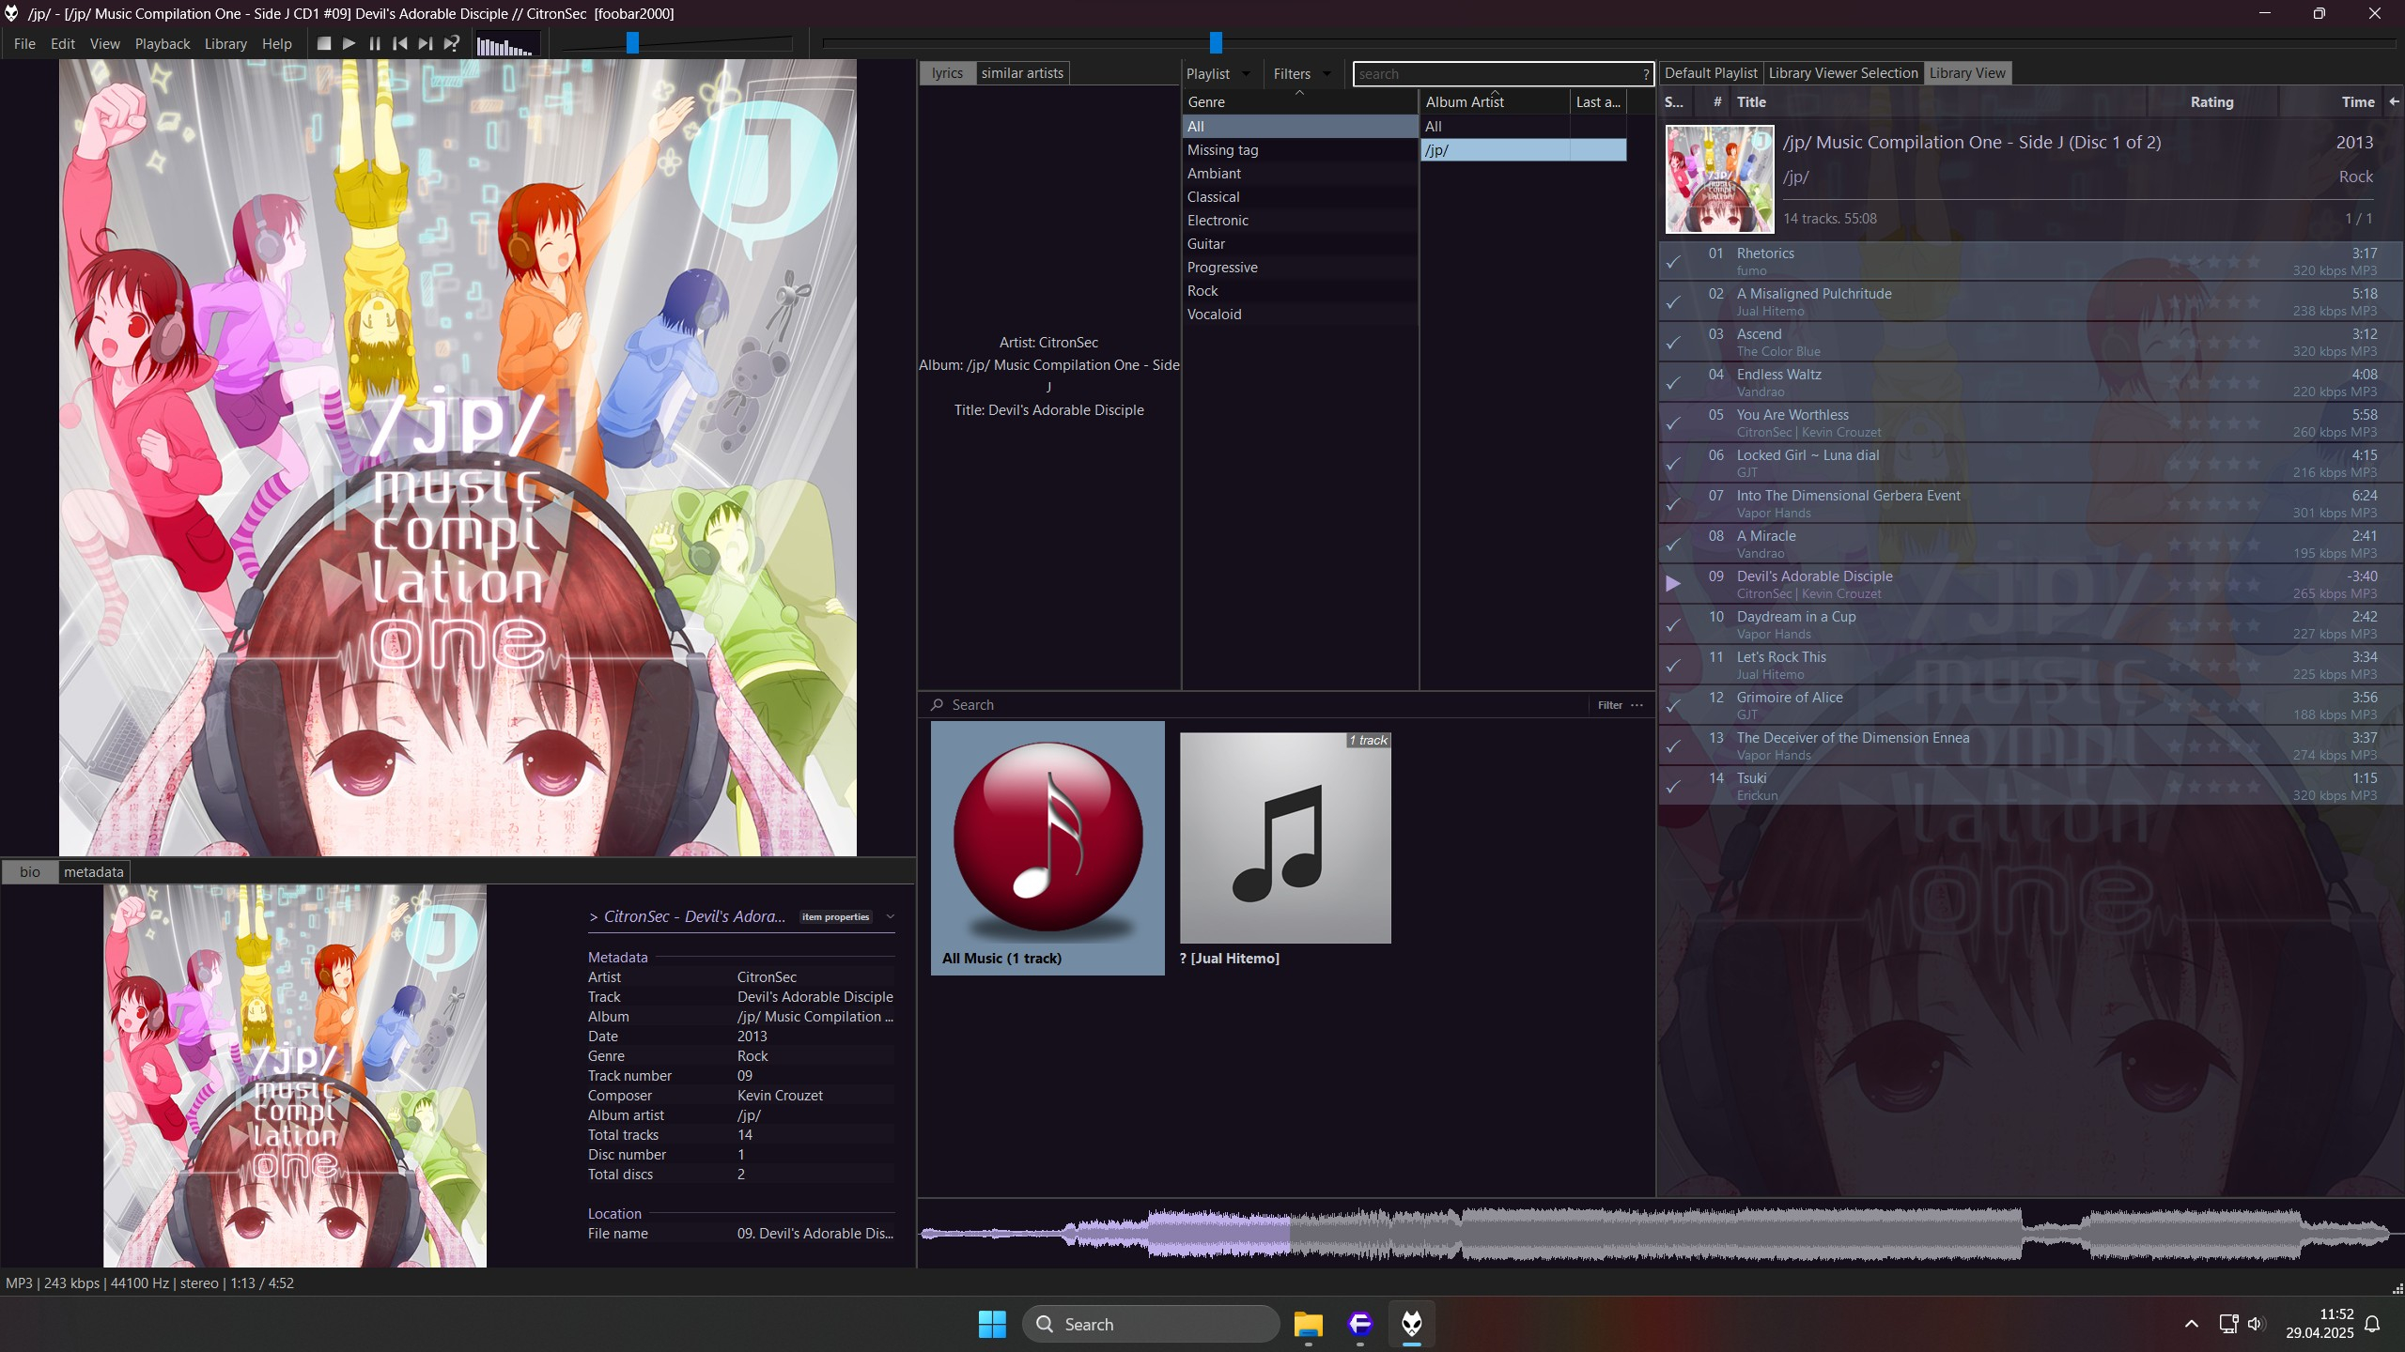Click the playlist album cover thumbnail
2405x1352 pixels.
point(1719,178)
